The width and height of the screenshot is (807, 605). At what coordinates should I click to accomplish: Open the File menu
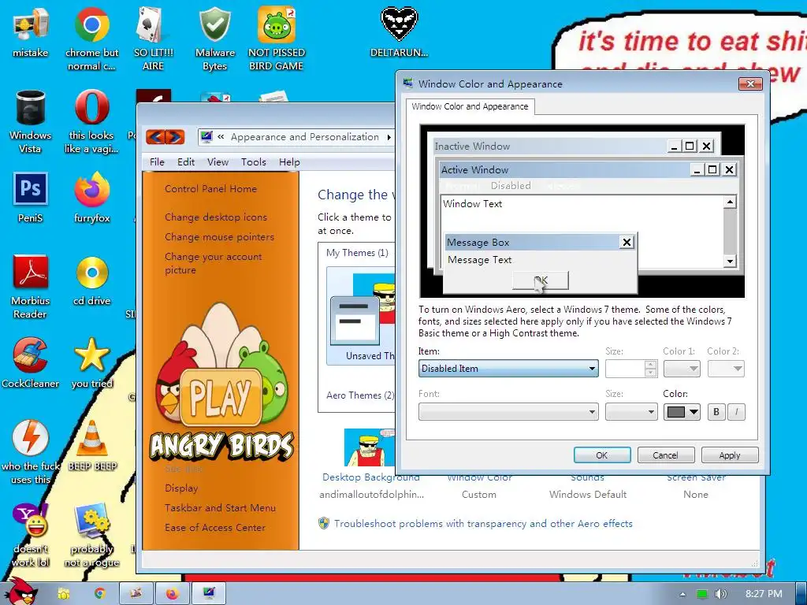coord(157,162)
